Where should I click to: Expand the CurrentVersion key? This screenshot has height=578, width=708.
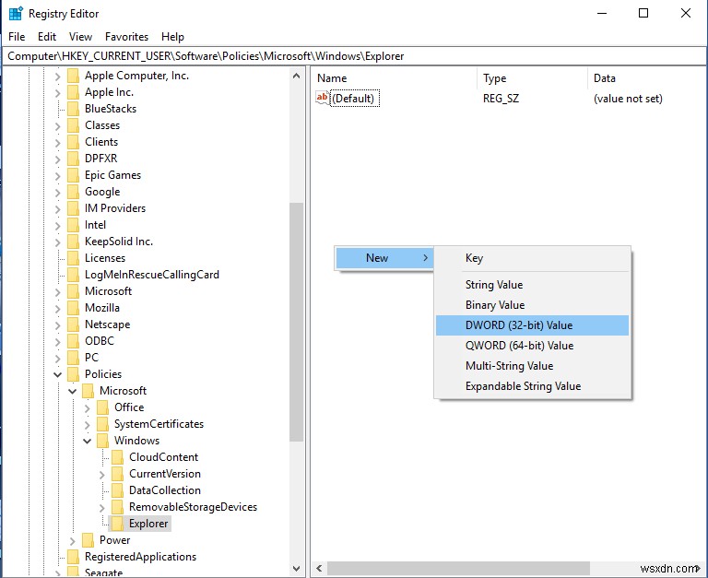click(x=102, y=475)
